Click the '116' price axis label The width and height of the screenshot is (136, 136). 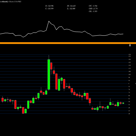pos(129,65)
